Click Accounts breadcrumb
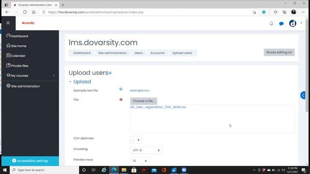Viewport: 310px width, 174px height. coord(157,53)
